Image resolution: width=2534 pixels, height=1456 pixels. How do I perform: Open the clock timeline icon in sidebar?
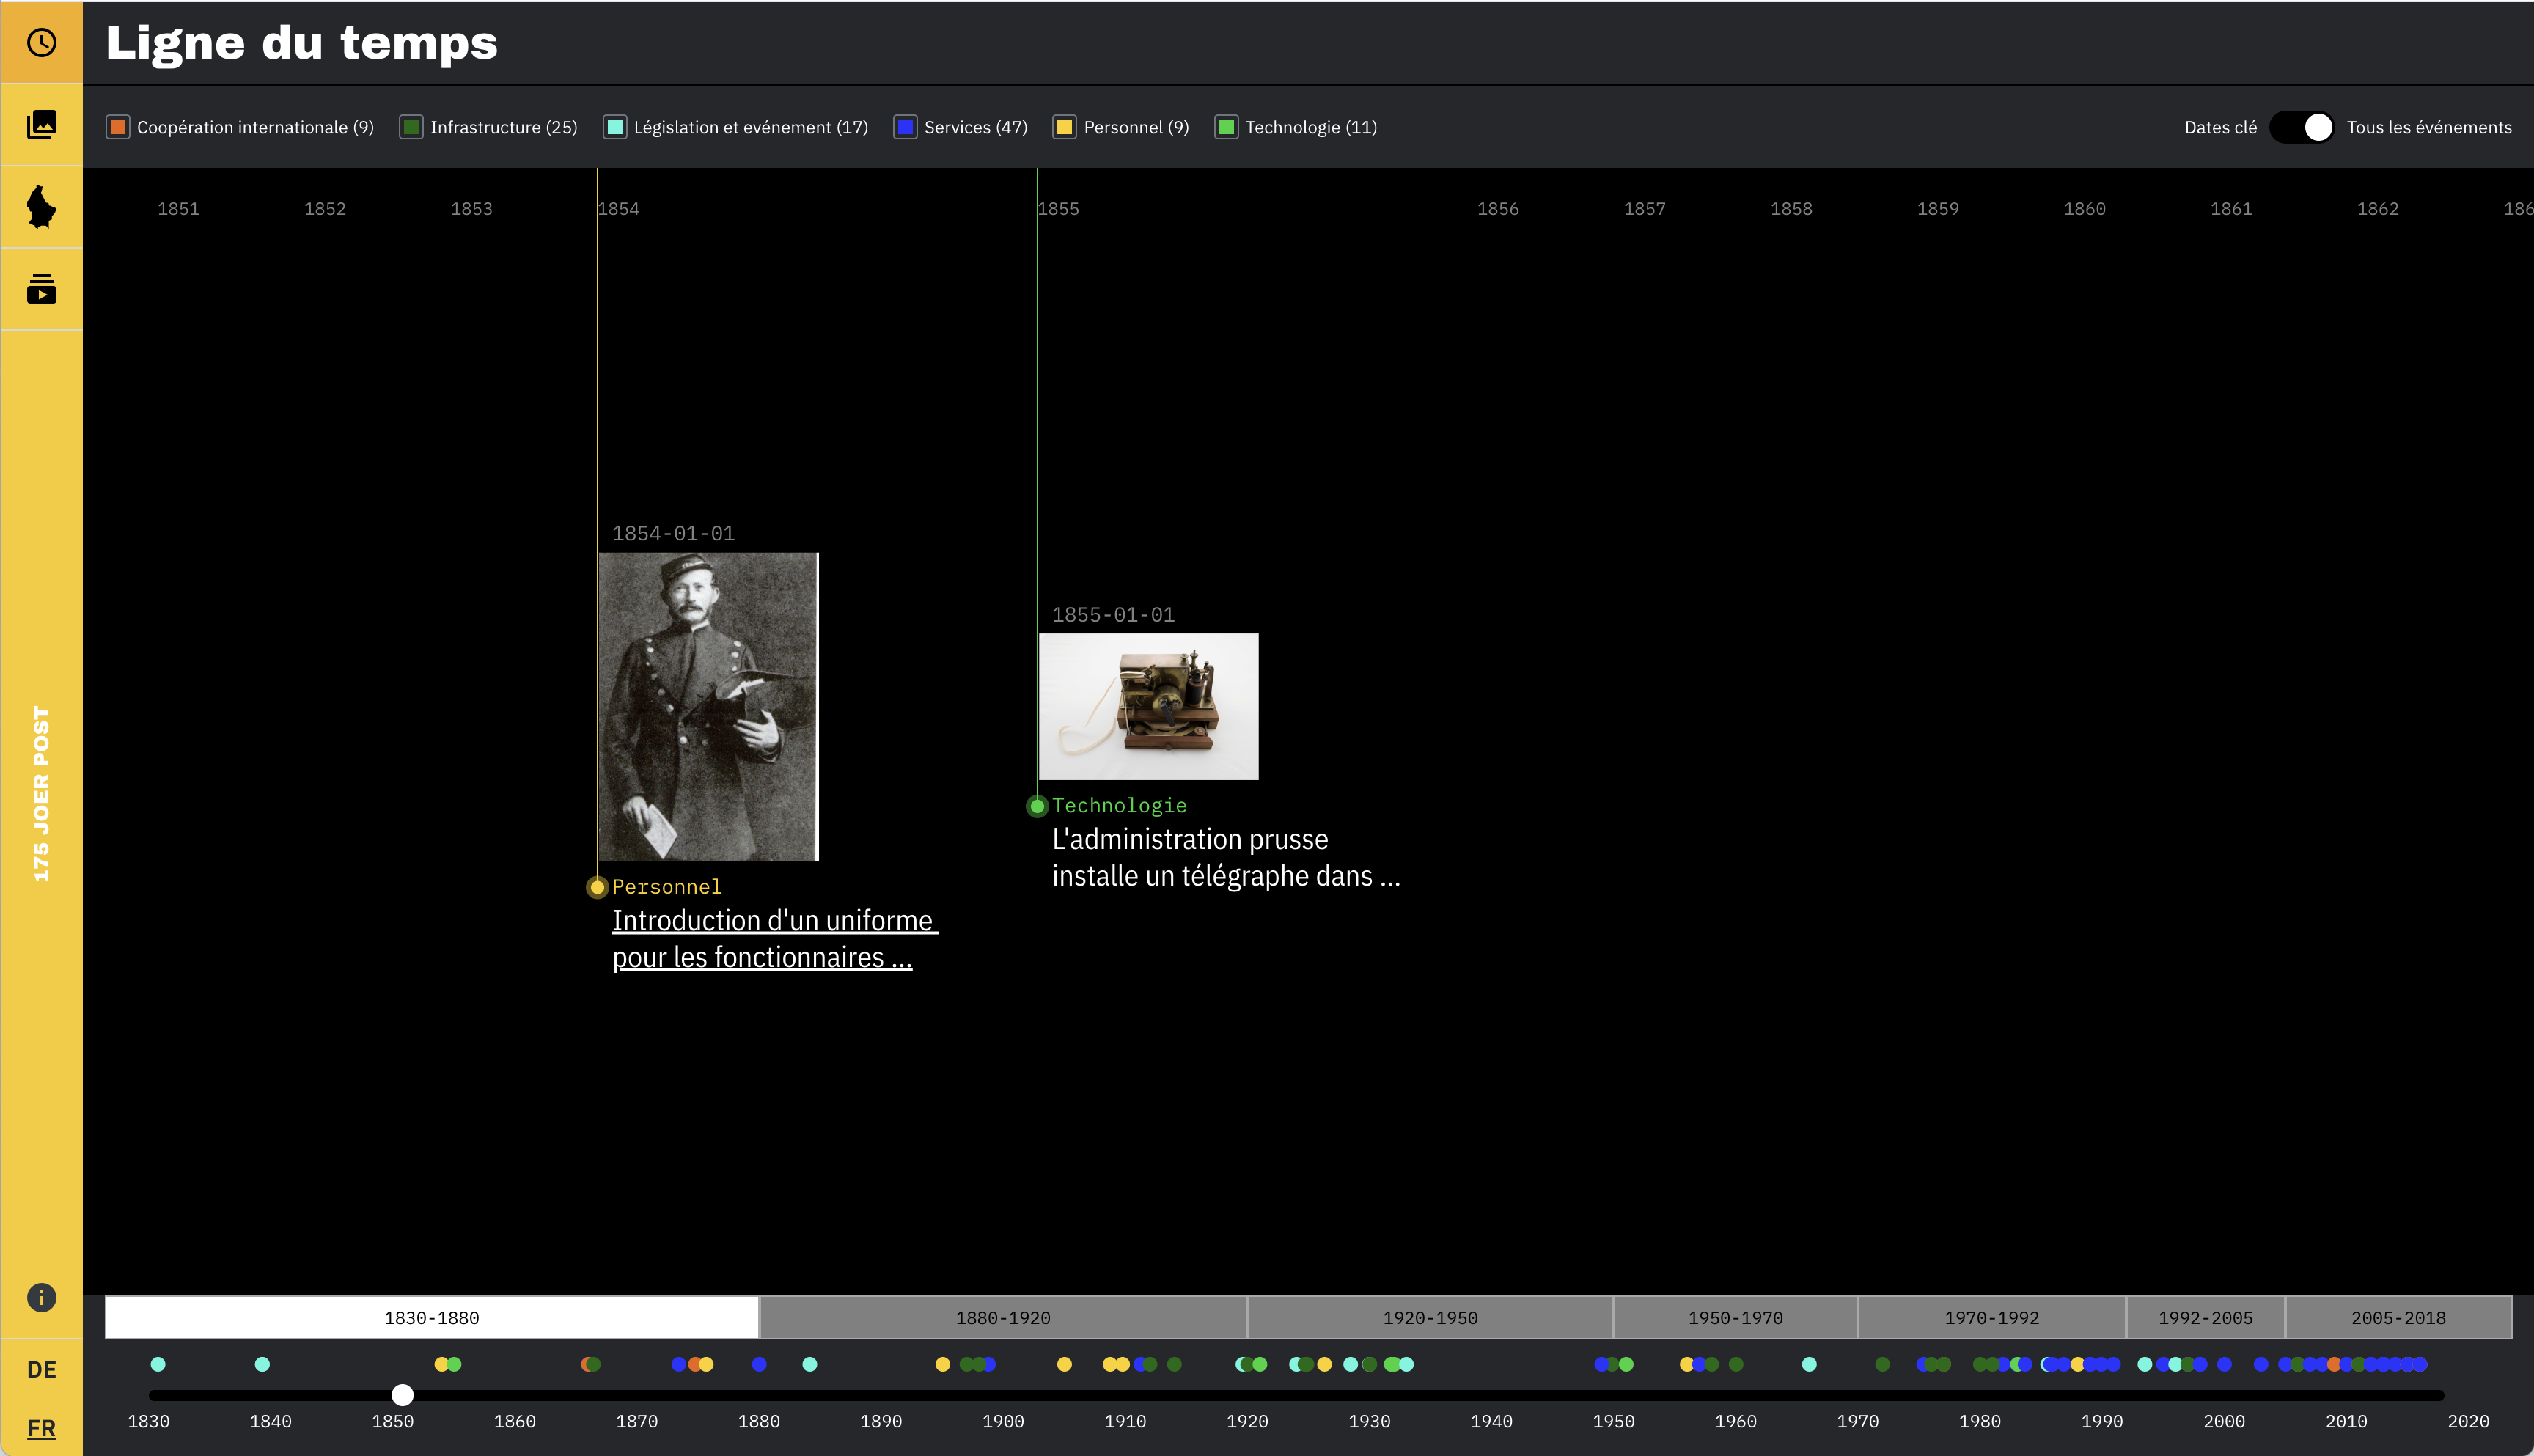click(41, 42)
